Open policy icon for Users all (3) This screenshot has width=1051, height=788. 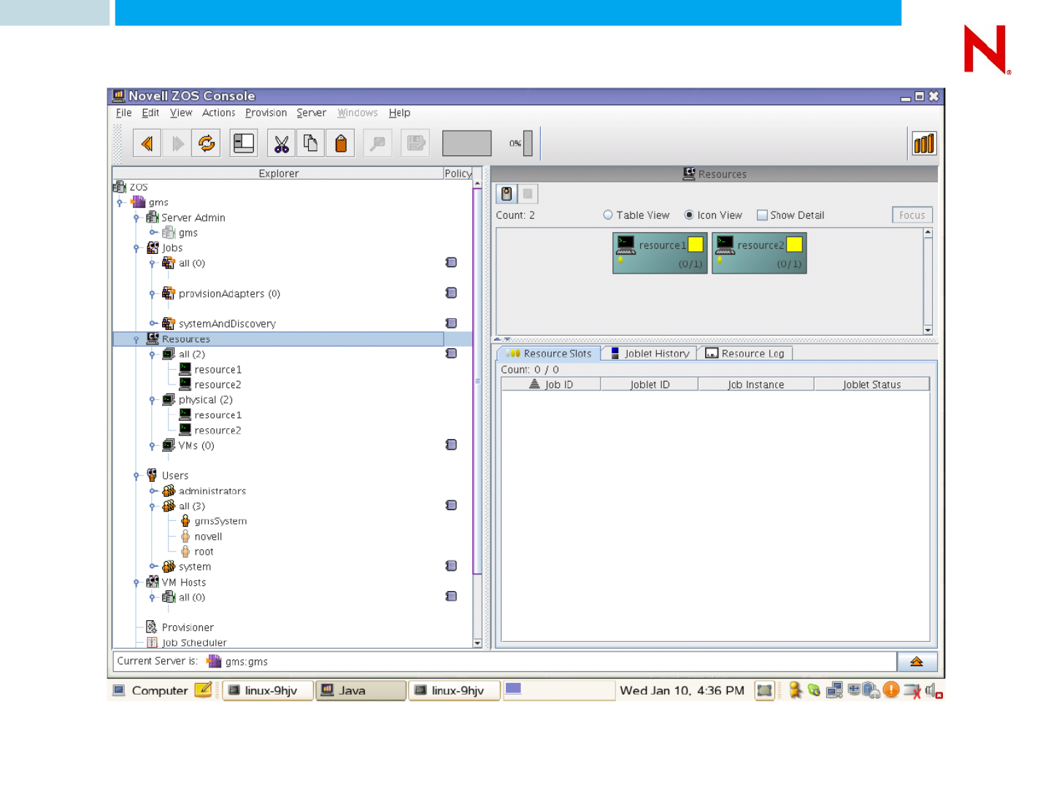451,506
